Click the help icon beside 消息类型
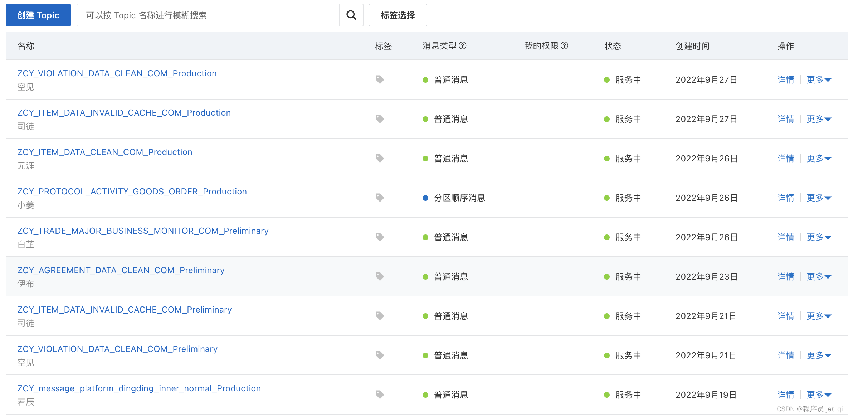This screenshot has height=416, width=848. [x=463, y=46]
